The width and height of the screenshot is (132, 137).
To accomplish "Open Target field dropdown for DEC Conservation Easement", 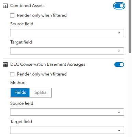I will tap(67, 130).
